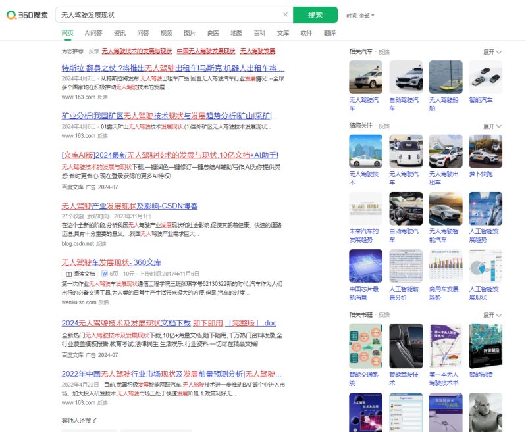Click the Word document icon beside 6页
This screenshot has height=432, width=526.
click(x=105, y=274)
